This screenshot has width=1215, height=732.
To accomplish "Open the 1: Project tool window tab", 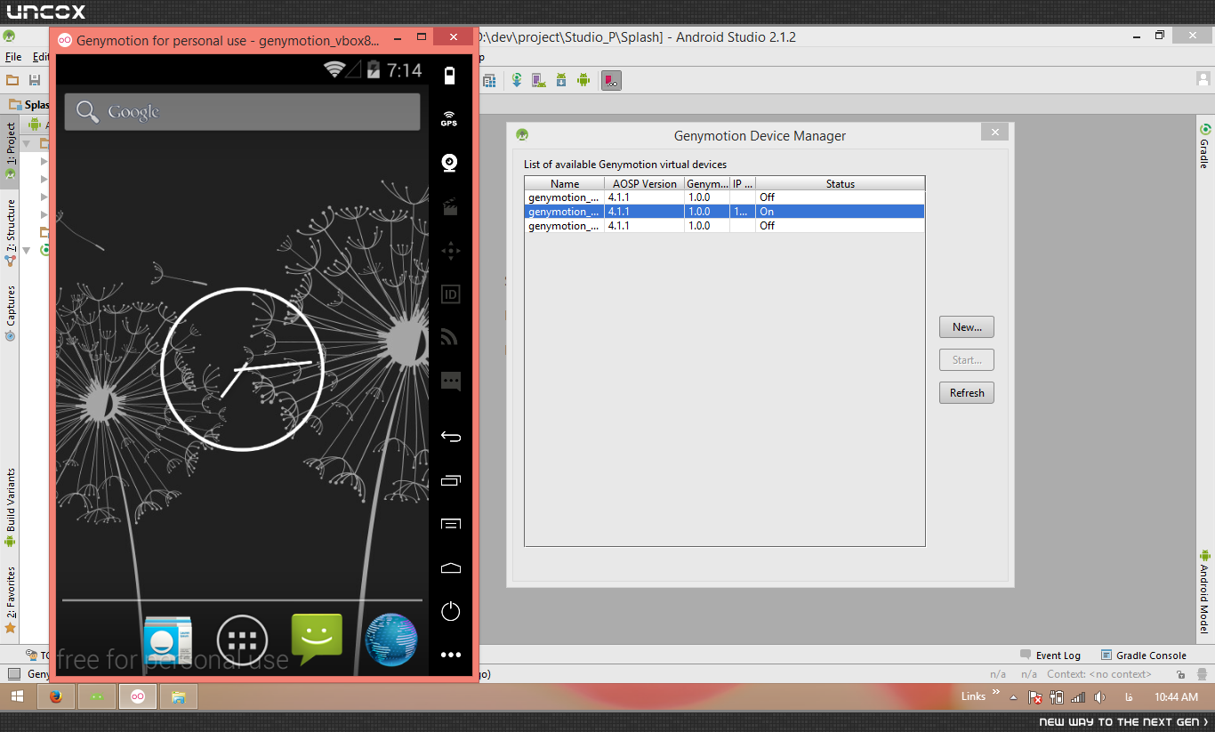I will (10, 151).
